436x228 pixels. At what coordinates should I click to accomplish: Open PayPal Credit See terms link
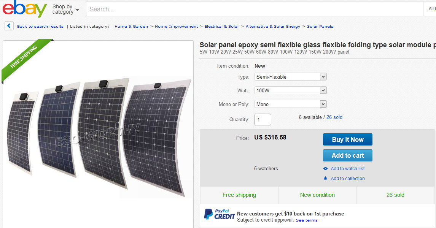307,220
